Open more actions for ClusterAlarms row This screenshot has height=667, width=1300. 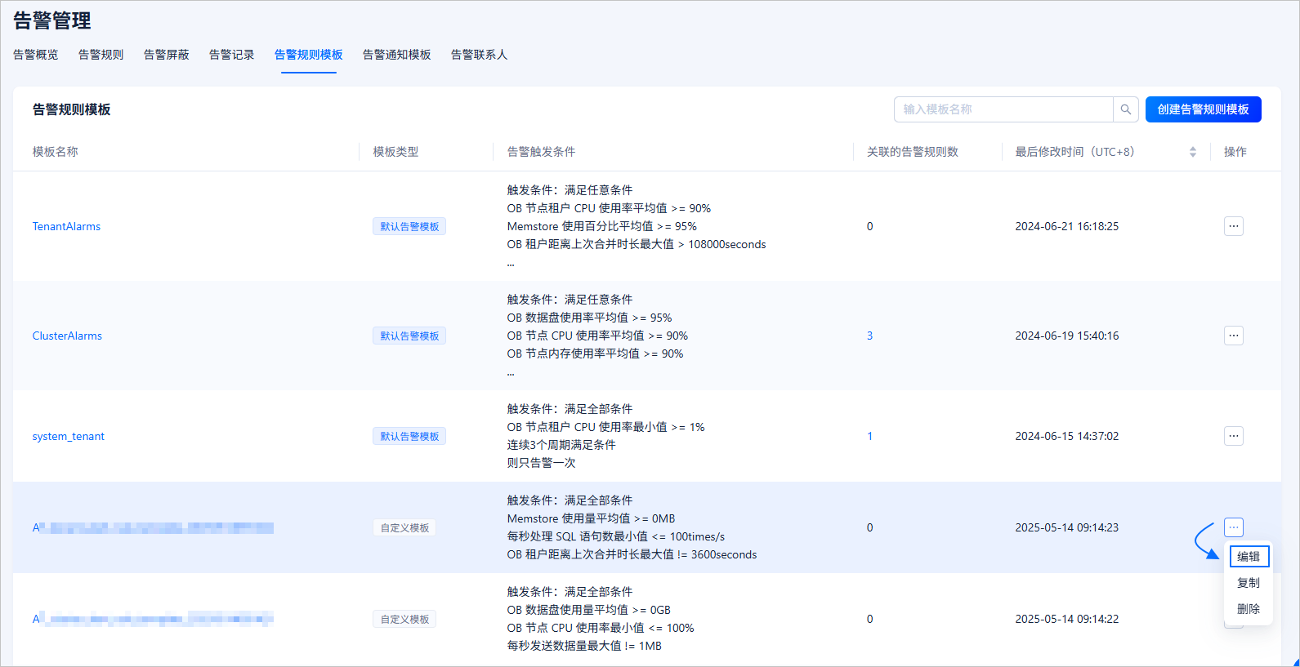click(1233, 336)
